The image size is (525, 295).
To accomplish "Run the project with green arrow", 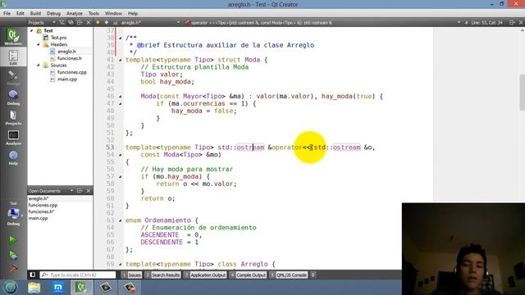I will 13,240.
